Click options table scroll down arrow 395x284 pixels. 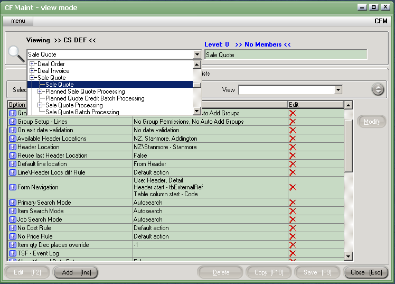click(x=348, y=256)
